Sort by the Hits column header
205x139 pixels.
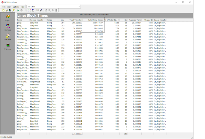point(124,20)
